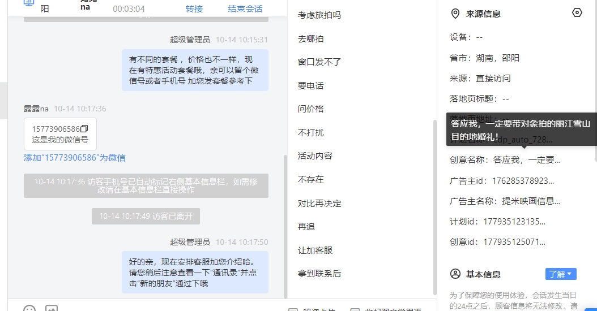
Task: Choose the 让加客服 quick phrase
Action: [315, 250]
